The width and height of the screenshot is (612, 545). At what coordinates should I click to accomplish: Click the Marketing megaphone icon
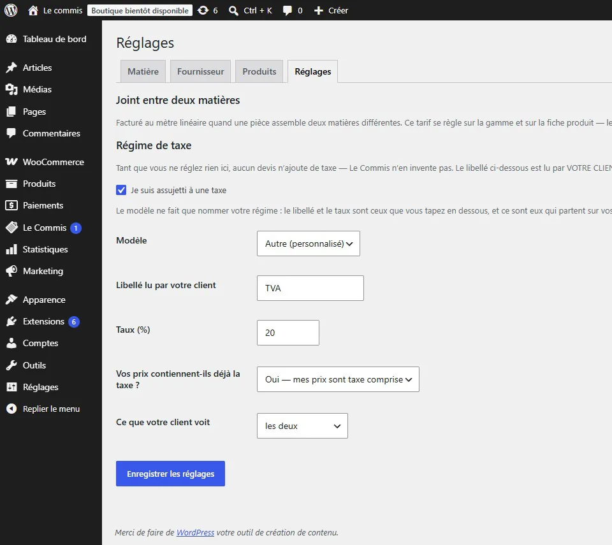tap(11, 271)
